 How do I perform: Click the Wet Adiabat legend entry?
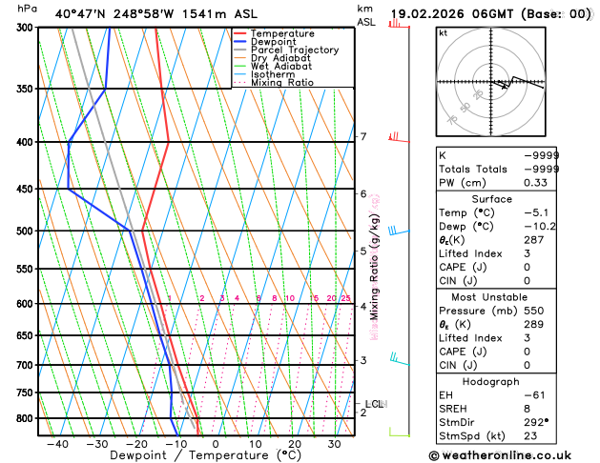(x=281, y=66)
